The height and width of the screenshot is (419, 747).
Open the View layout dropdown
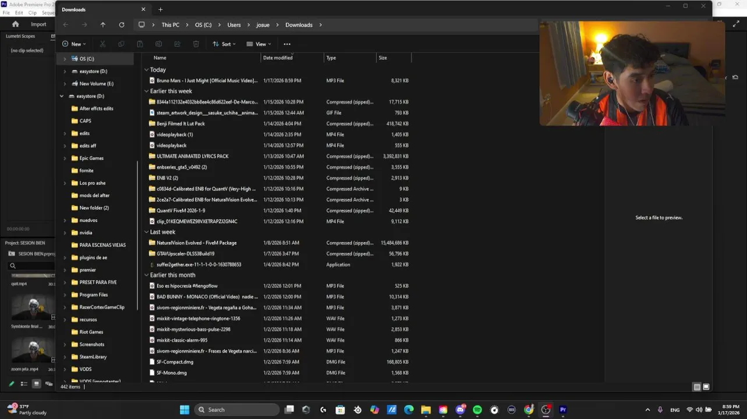click(x=259, y=44)
